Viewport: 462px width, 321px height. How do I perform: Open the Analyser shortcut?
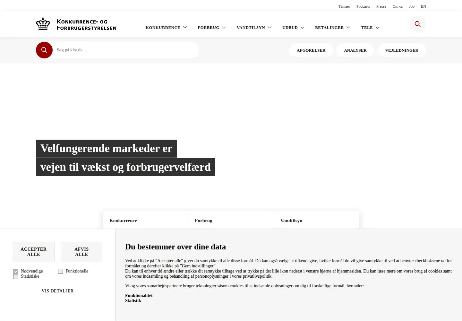tap(355, 50)
